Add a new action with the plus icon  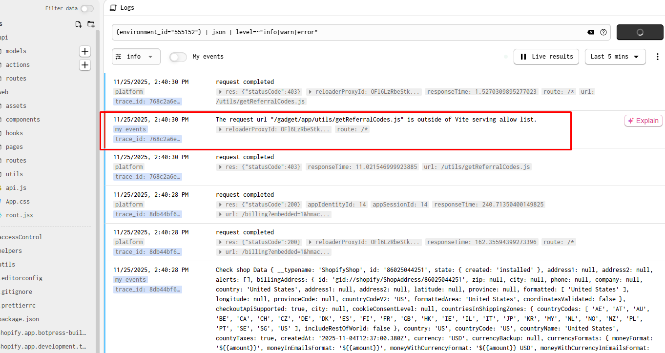[x=85, y=65]
